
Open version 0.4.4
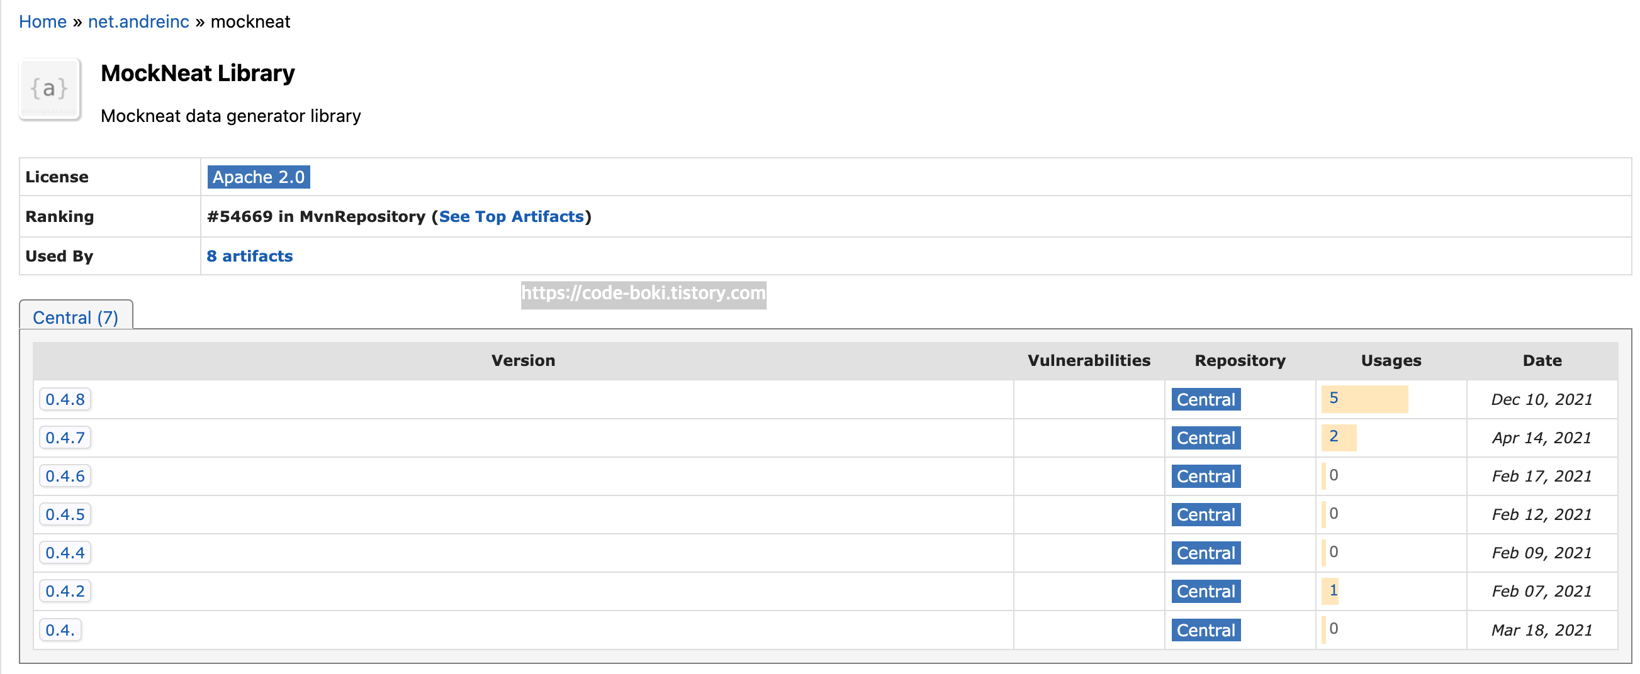point(65,553)
